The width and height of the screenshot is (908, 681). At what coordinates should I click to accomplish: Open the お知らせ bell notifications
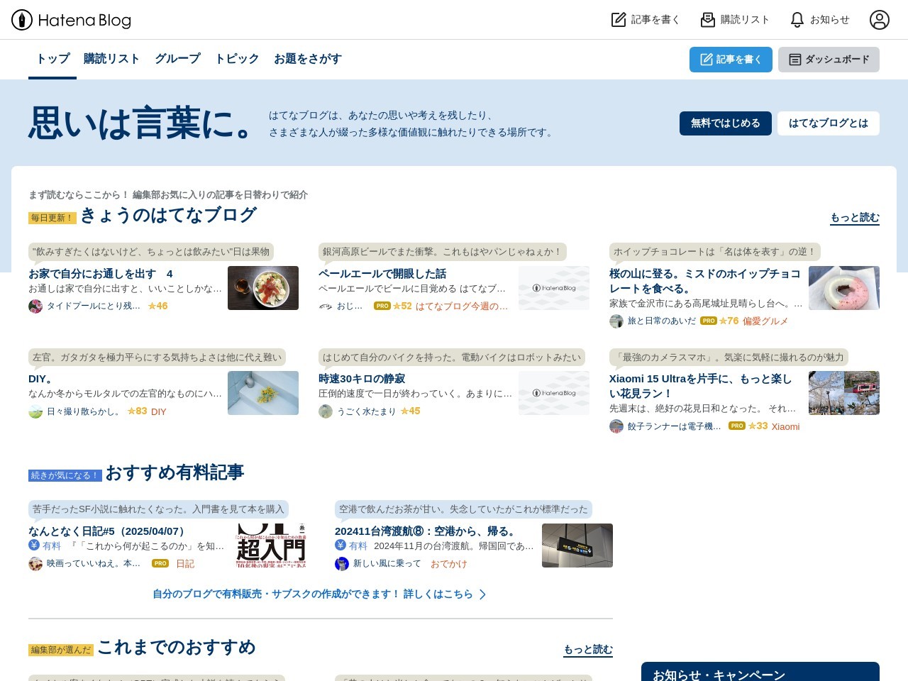tap(819, 20)
